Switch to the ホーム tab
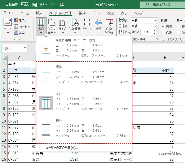This screenshot has height=163, width=185. (x=25, y=13)
